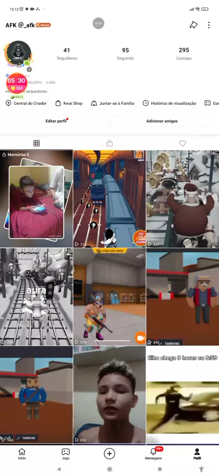Open the Jogo game tab
Image resolution: width=219 pixels, height=476 pixels.
[x=66, y=454]
